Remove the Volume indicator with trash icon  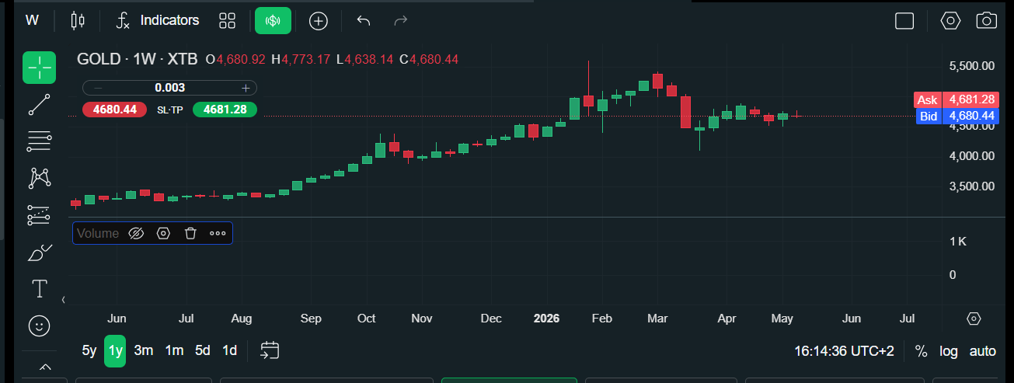tap(190, 233)
